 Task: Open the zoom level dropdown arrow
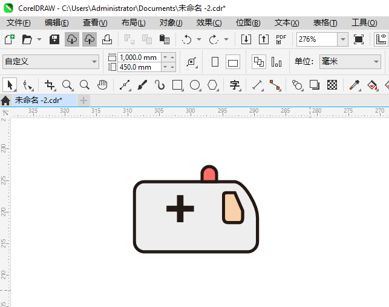point(343,39)
